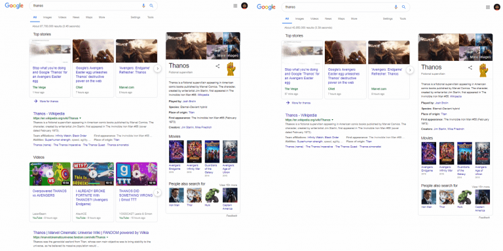
Task: Play the I ALREADY BROKE FORTNITE video
Action: click(93, 174)
